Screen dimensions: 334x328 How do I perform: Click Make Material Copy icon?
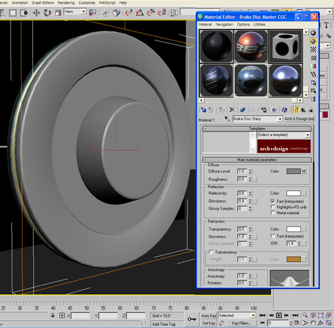(243, 110)
